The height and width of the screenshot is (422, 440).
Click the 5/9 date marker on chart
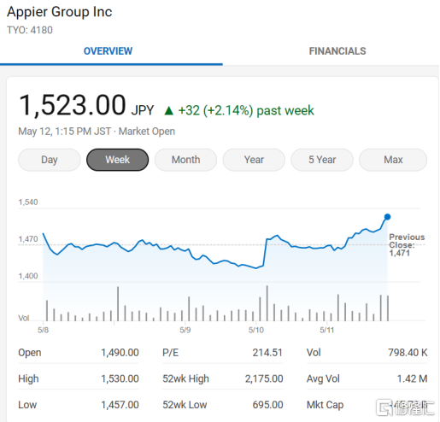[185, 330]
